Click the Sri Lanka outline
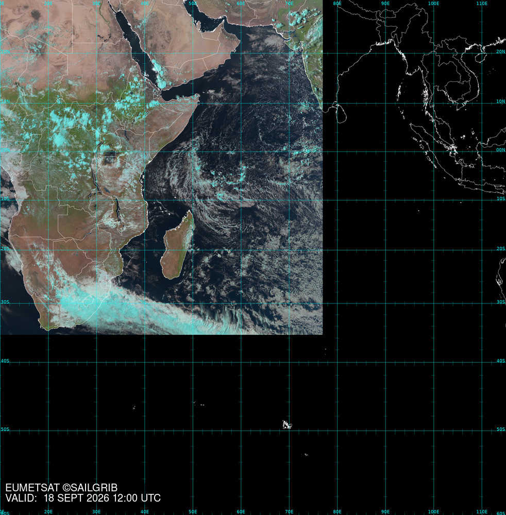This screenshot has height=515, width=506. point(341,113)
